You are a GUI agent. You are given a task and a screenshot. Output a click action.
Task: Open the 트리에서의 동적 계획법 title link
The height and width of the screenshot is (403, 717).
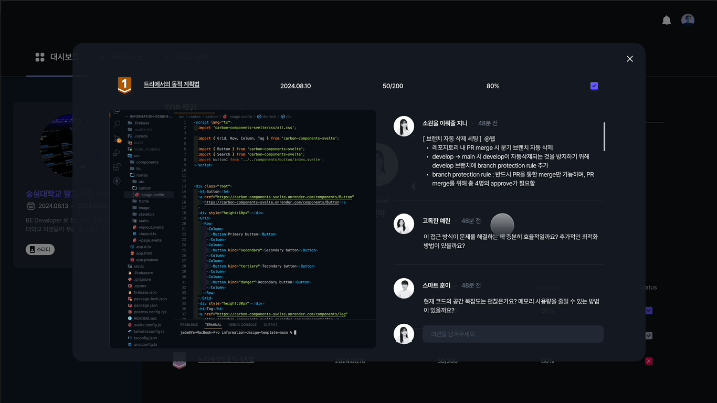[x=172, y=84]
